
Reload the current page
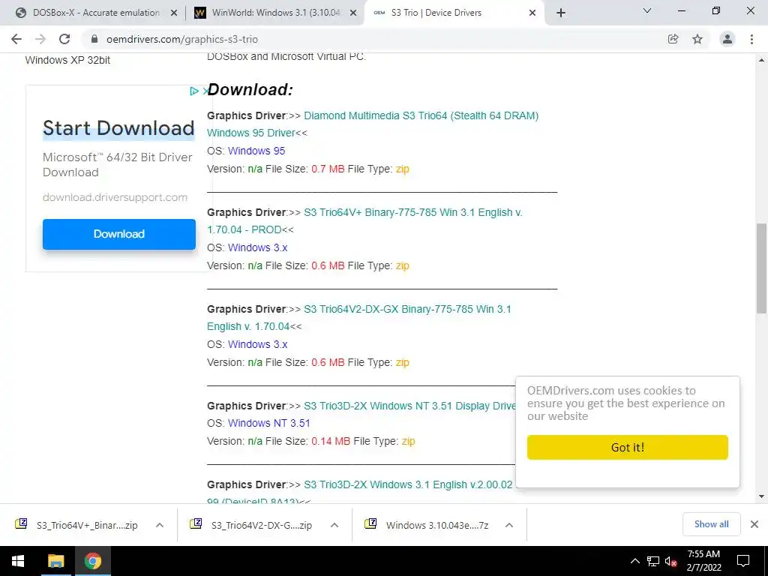64,39
